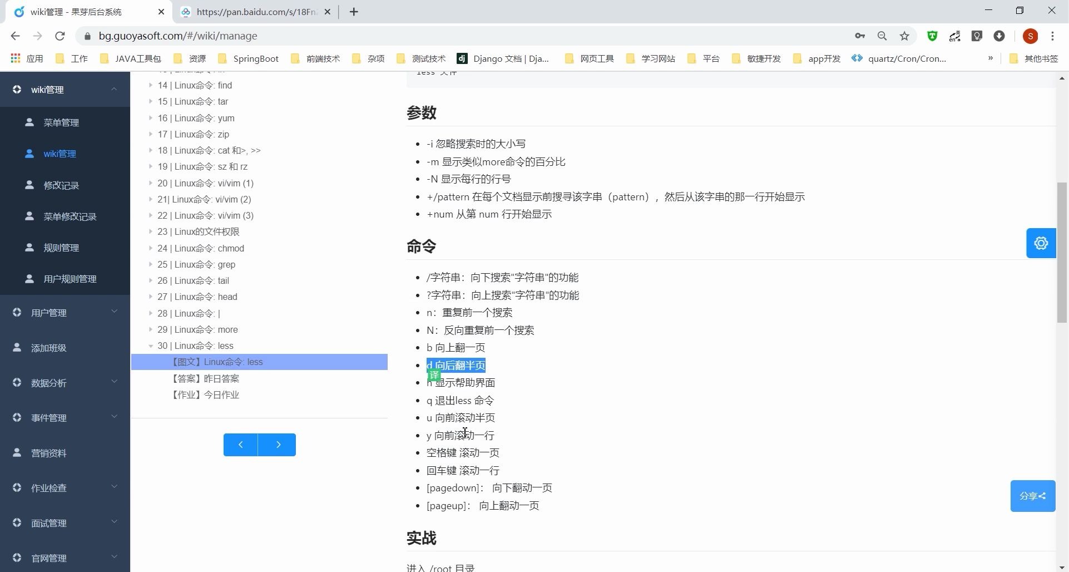1069x572 pixels.
Task: Open 菜单管理 in the sidebar
Action: 65,122
